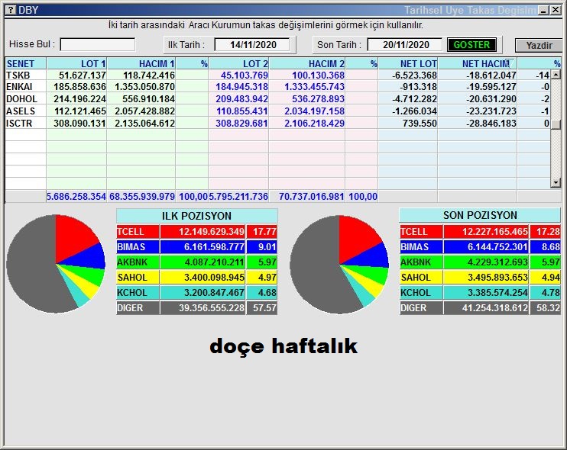Click DIGER in SON POZISYON legend
Screen dimensions: 567x450
(421, 308)
